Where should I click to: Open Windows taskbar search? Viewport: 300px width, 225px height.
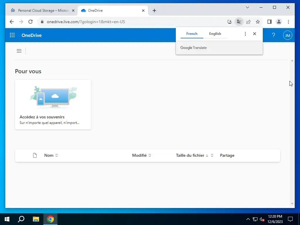tap(21, 219)
